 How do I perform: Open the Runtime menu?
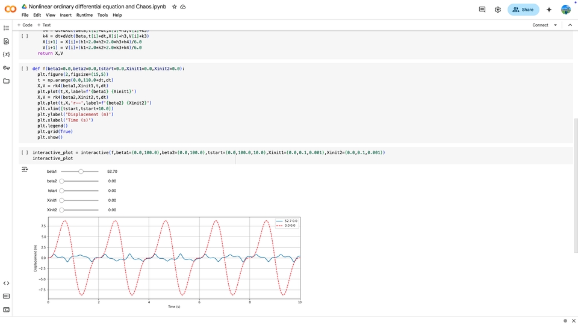[84, 15]
